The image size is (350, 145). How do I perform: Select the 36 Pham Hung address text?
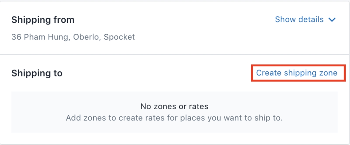(x=40, y=37)
